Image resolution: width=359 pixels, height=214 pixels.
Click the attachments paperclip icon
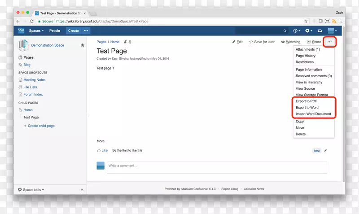click(130, 42)
